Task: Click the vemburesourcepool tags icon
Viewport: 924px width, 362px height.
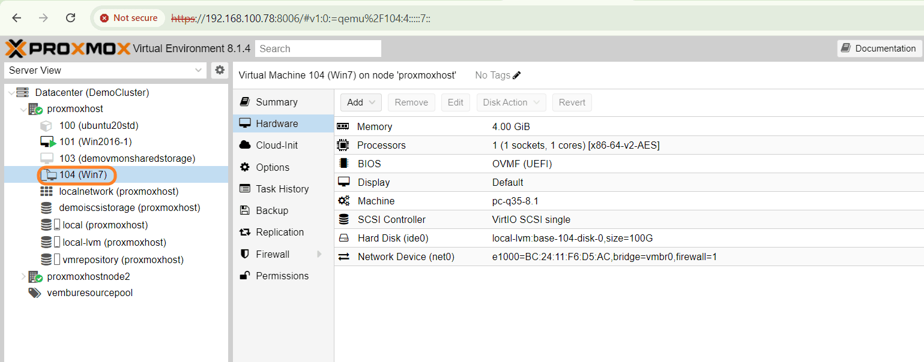Action: 35,293
